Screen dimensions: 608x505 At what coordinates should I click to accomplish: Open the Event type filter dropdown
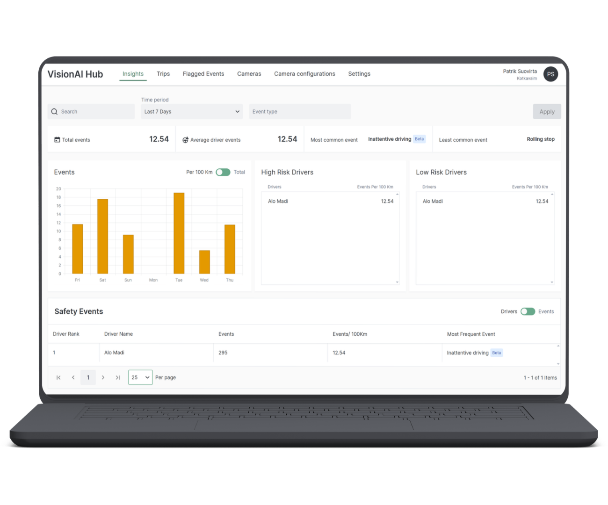click(299, 112)
